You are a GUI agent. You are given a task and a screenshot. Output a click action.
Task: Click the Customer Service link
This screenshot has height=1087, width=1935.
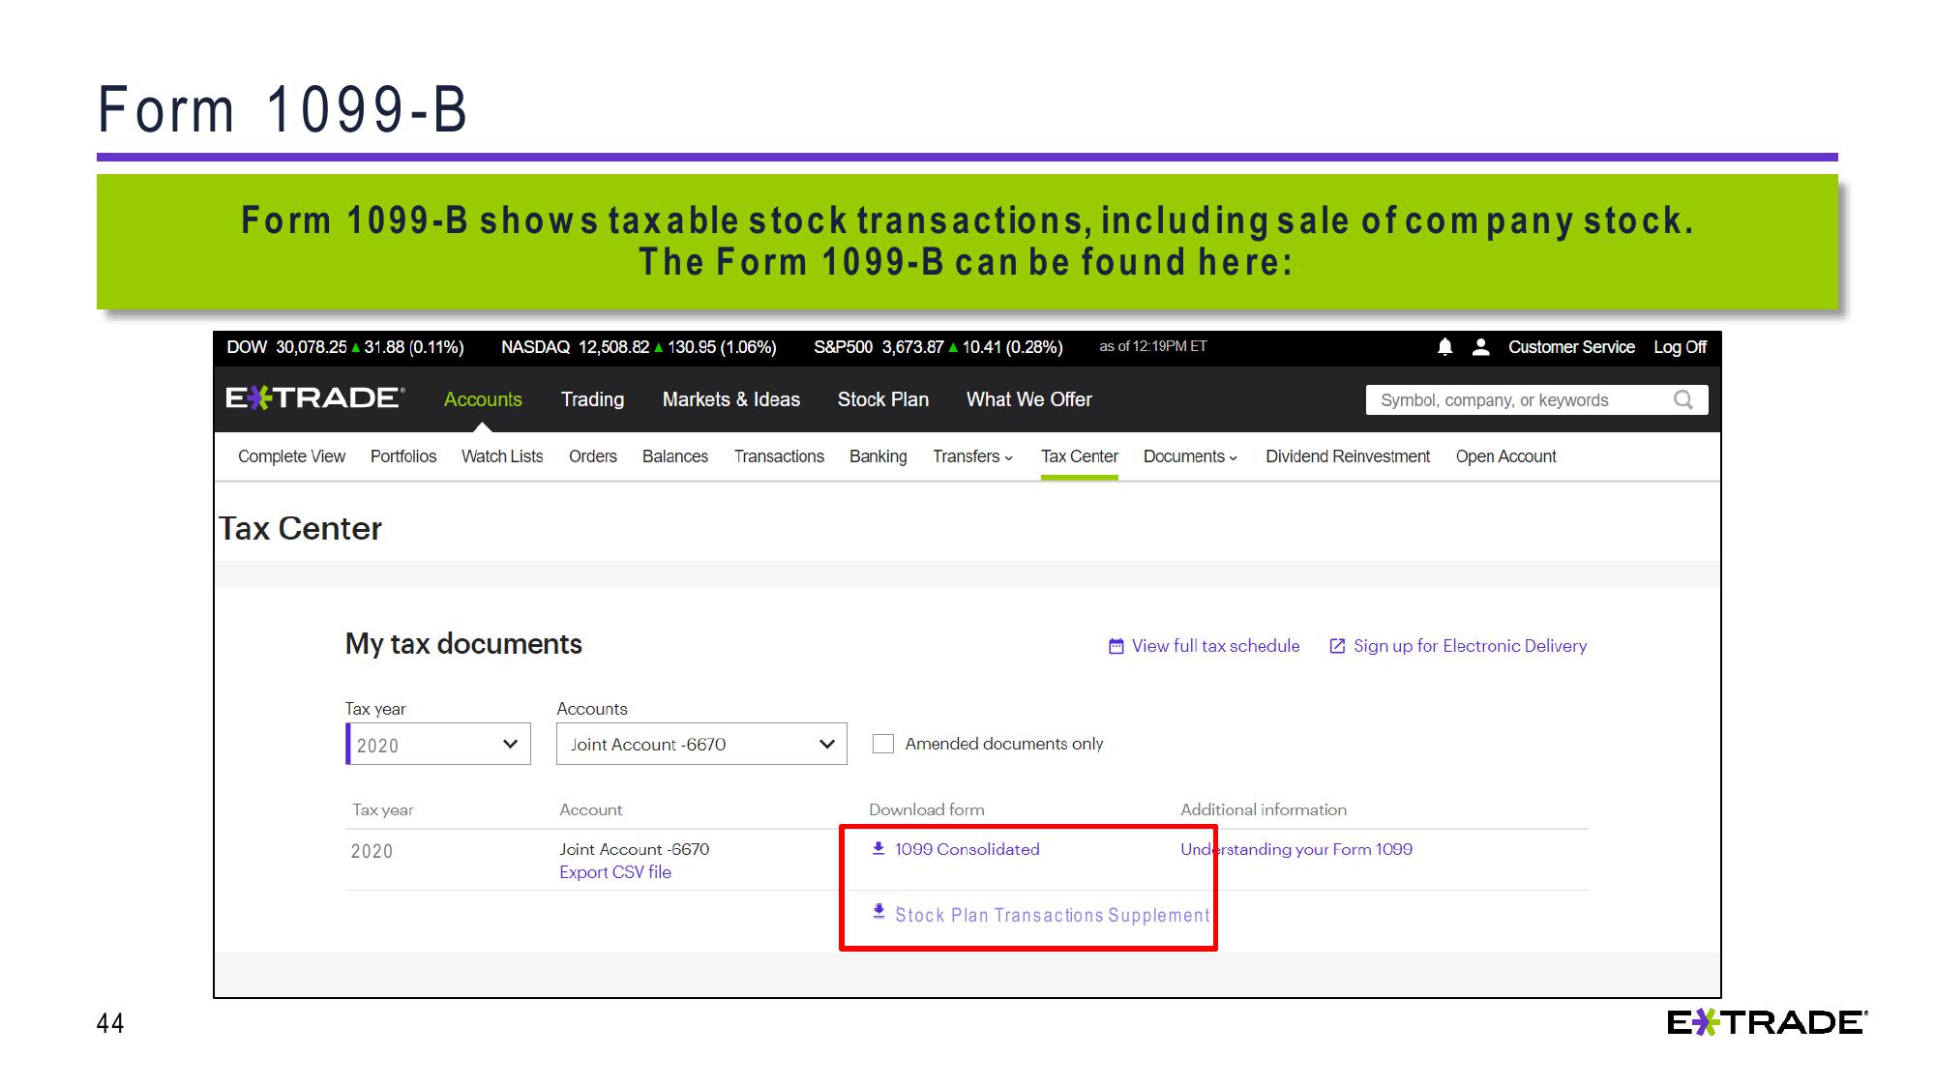pos(1571,347)
